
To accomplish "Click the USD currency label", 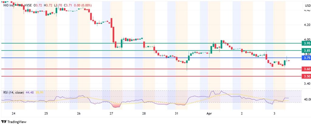I will click(306, 5).
